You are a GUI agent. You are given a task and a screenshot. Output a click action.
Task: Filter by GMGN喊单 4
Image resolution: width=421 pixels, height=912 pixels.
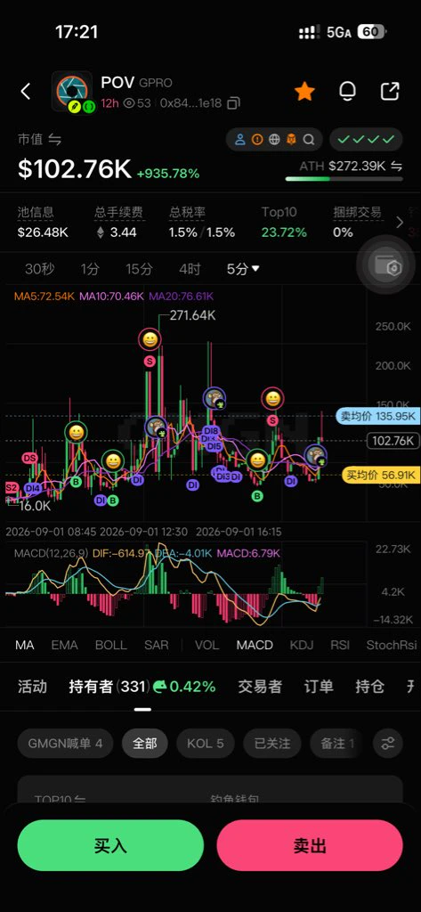(65, 744)
